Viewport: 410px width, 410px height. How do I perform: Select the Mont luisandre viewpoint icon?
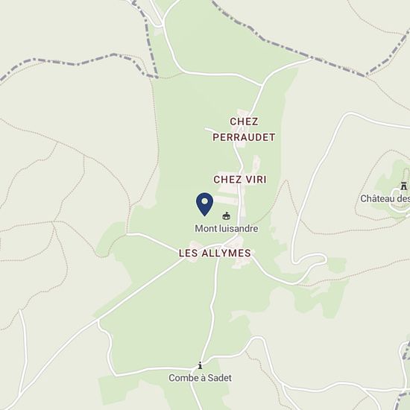[226, 216]
